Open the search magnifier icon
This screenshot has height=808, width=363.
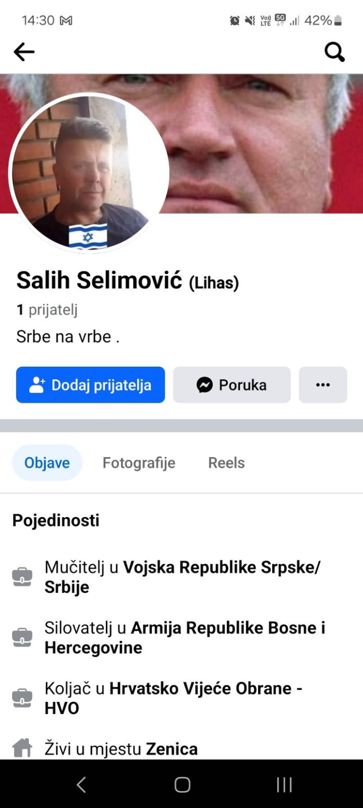334,52
